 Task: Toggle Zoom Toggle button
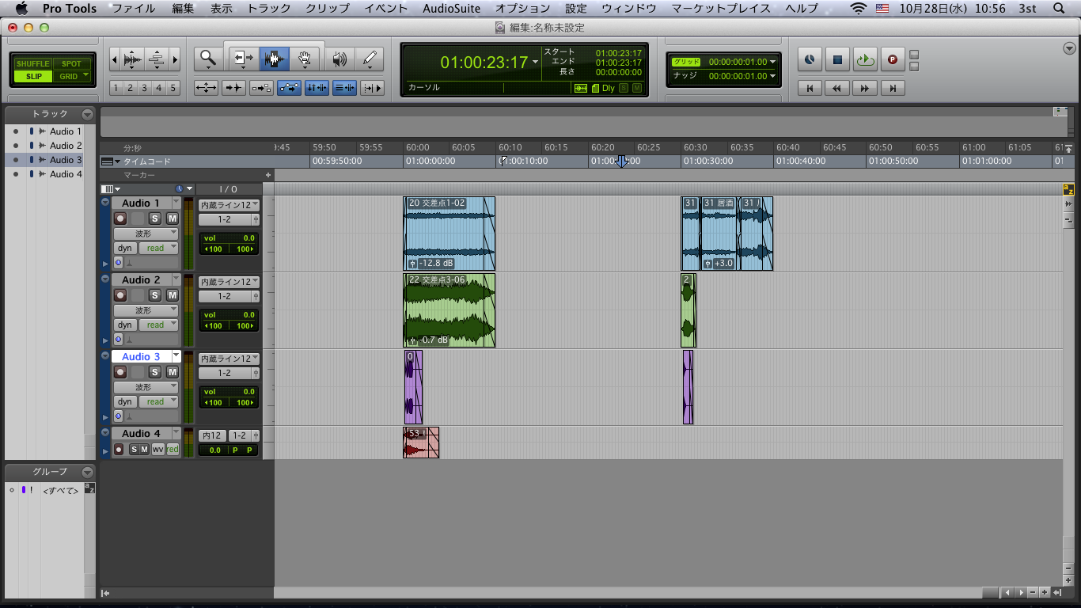tap(207, 88)
